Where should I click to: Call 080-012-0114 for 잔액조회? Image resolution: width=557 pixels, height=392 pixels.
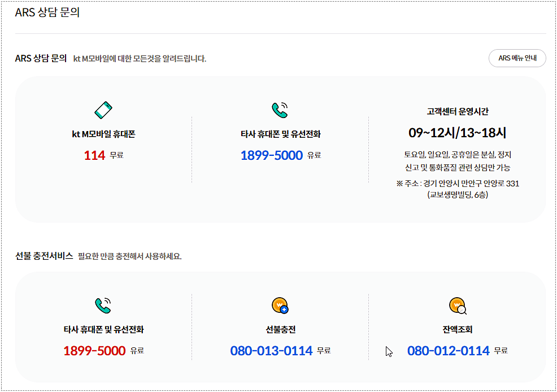pos(448,351)
